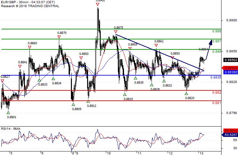Select the red peak marker labeled 0.8870

point(59,37)
